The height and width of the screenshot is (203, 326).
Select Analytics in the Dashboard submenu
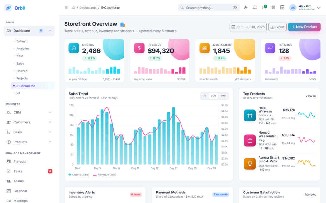(23, 49)
